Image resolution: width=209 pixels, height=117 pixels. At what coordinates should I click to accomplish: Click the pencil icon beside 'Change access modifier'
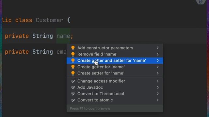(x=73, y=81)
